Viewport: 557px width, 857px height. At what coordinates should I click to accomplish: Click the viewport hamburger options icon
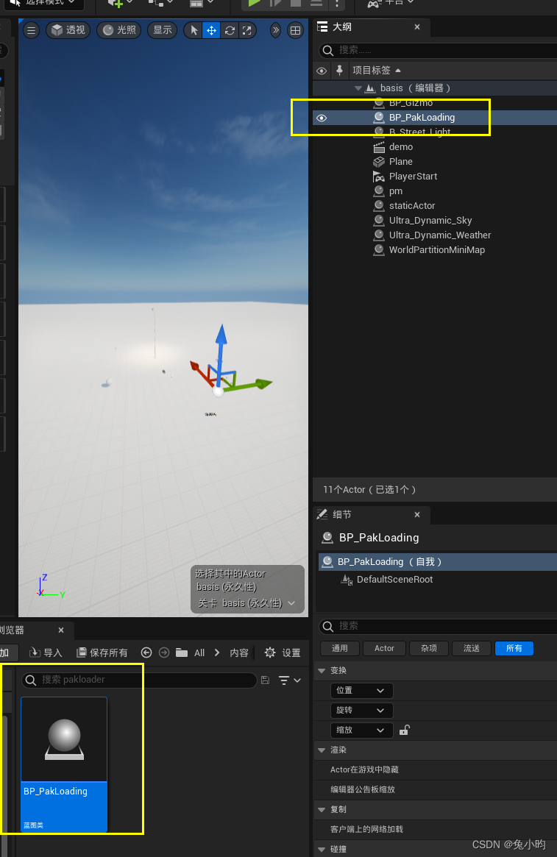[x=31, y=30]
